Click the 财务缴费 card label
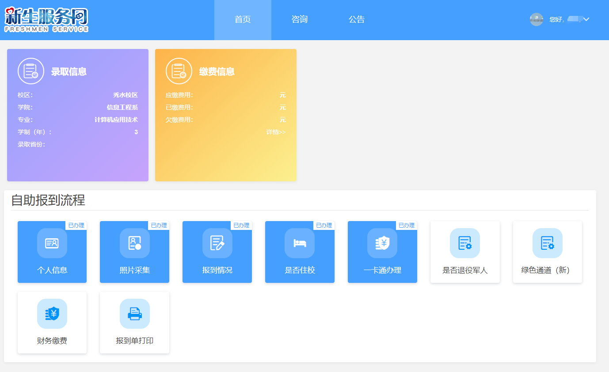 [x=52, y=341]
